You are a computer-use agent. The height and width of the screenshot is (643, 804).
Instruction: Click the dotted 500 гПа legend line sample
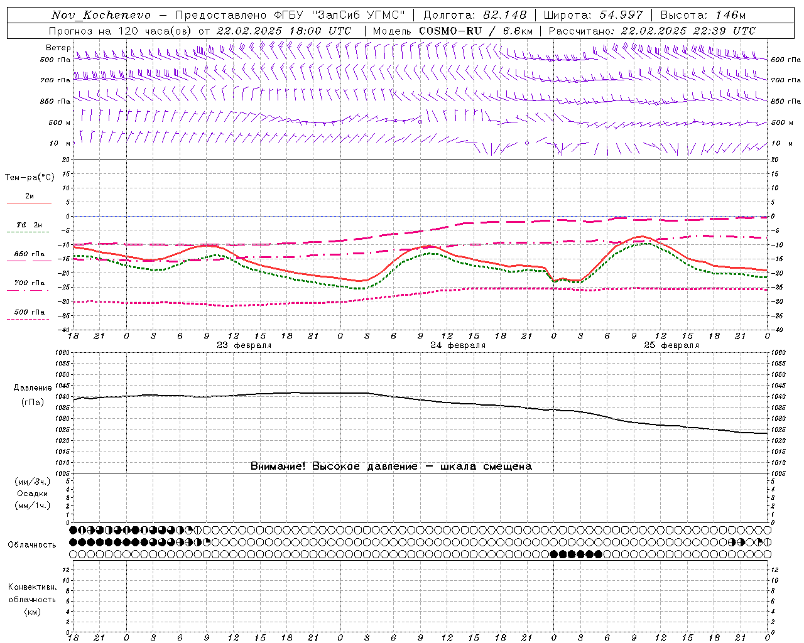(x=29, y=319)
